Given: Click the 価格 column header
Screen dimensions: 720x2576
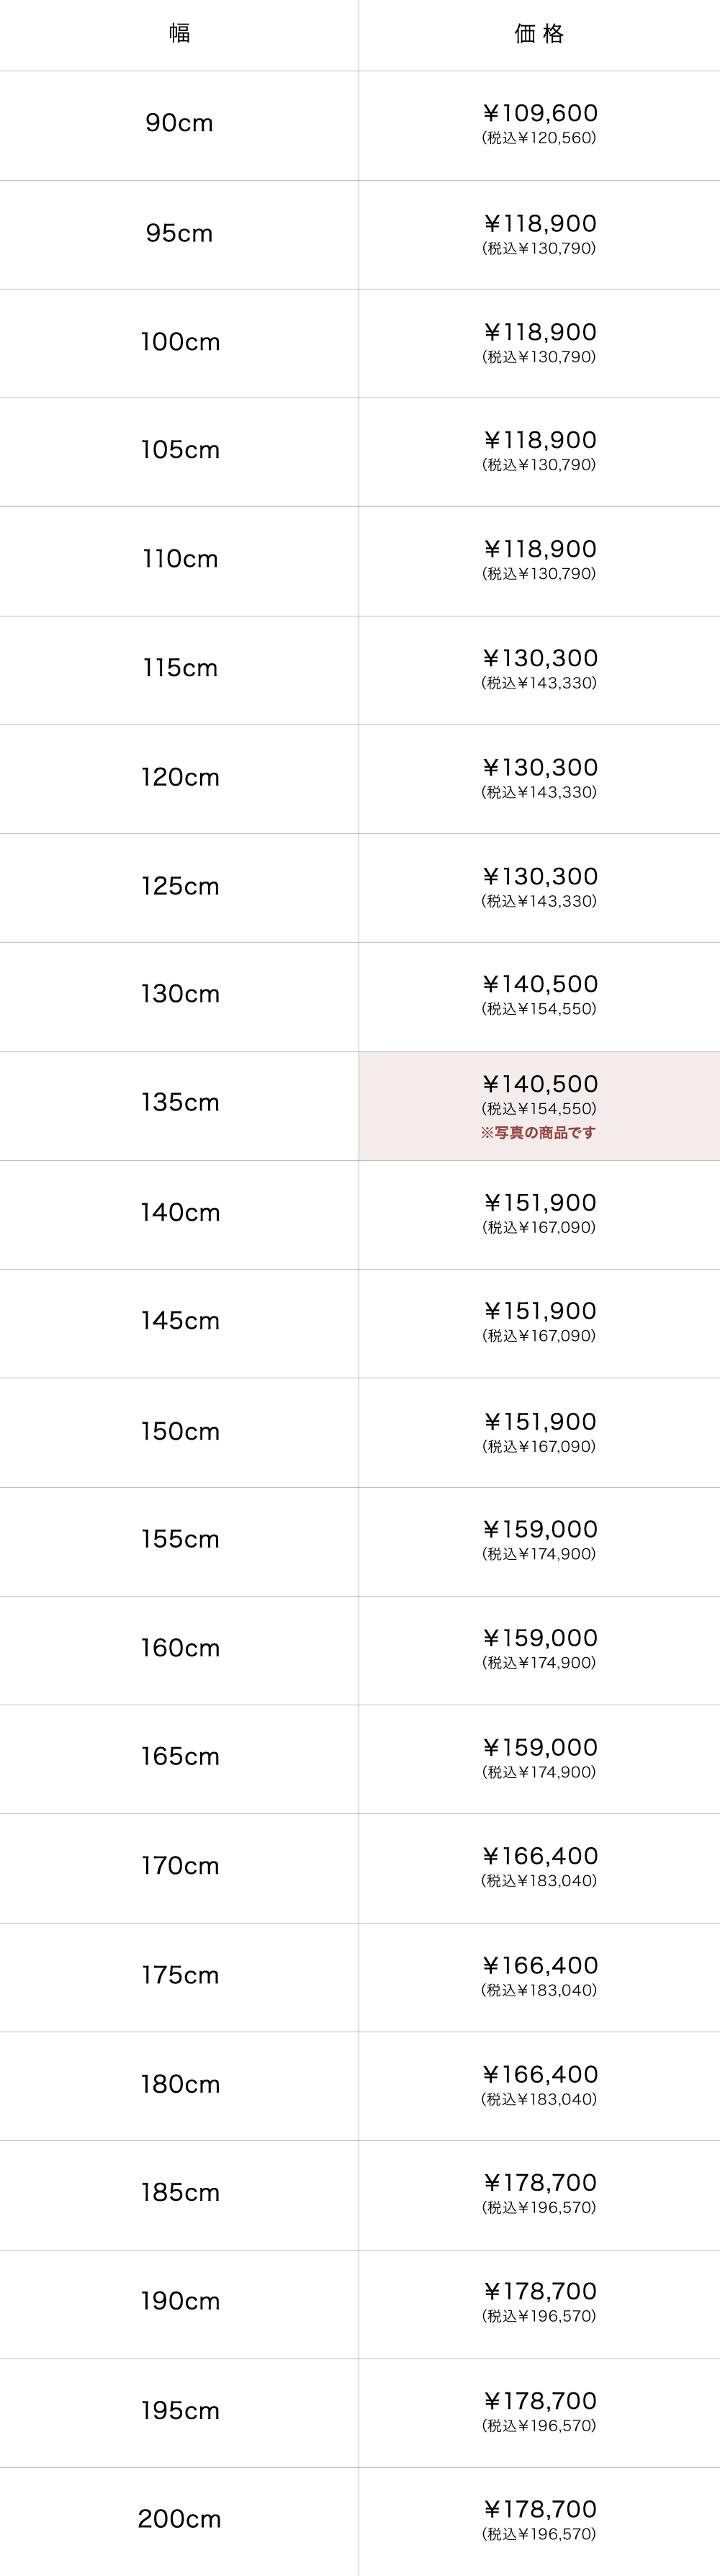Looking at the screenshot, I should (539, 34).
